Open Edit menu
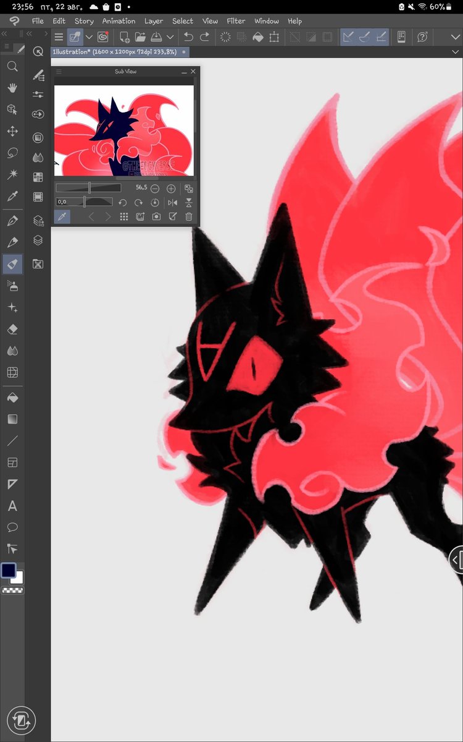463x742 pixels. 59,21
